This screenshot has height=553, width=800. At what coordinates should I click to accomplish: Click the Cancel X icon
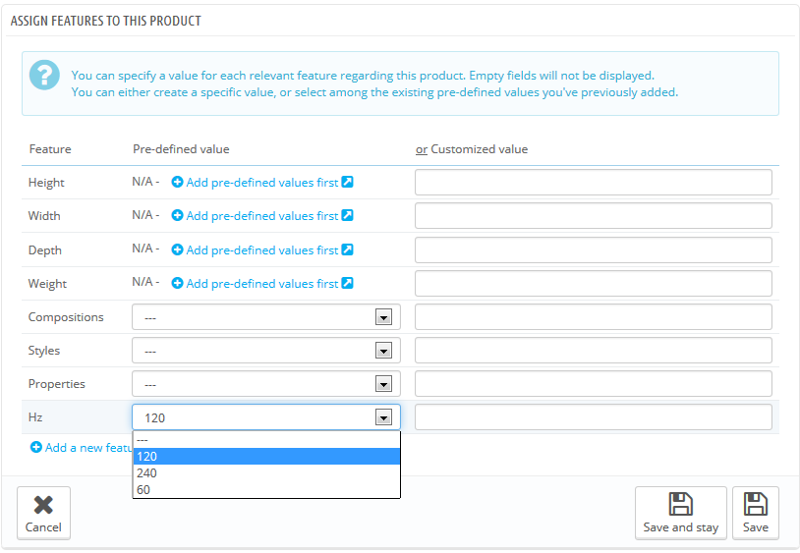click(x=43, y=505)
